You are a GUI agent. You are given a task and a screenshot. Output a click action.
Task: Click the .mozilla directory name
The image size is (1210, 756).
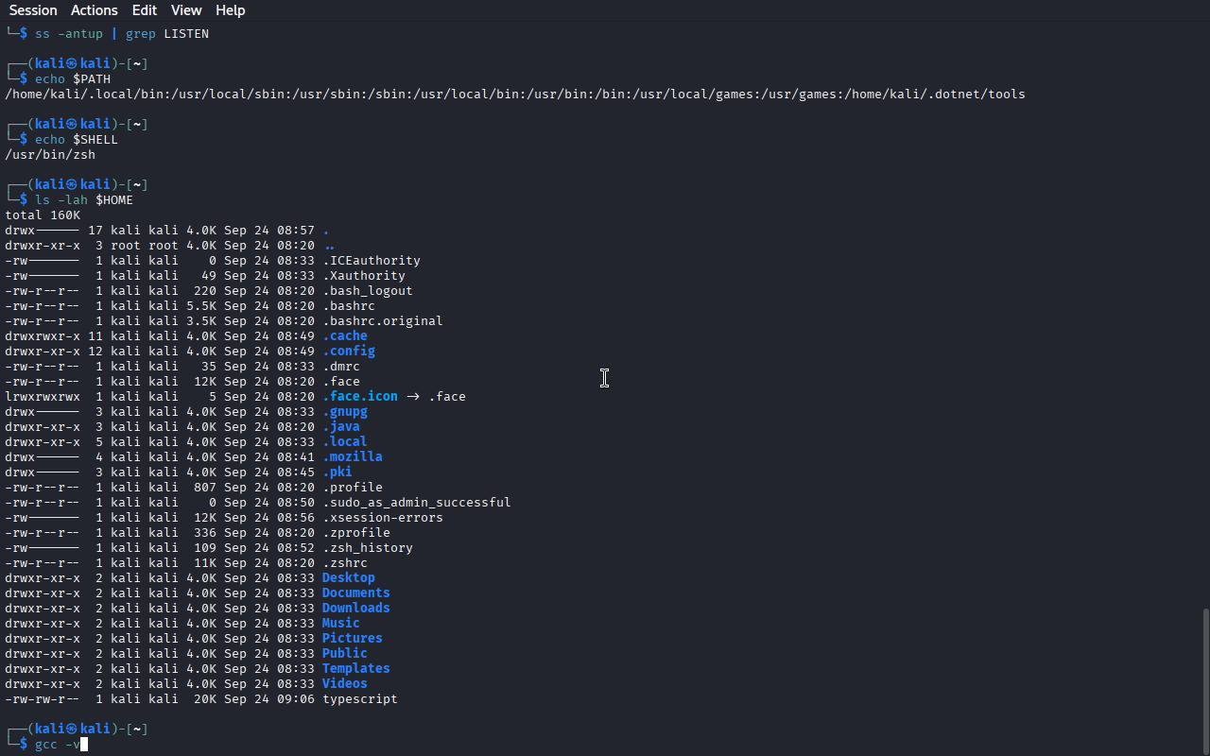pos(352,457)
